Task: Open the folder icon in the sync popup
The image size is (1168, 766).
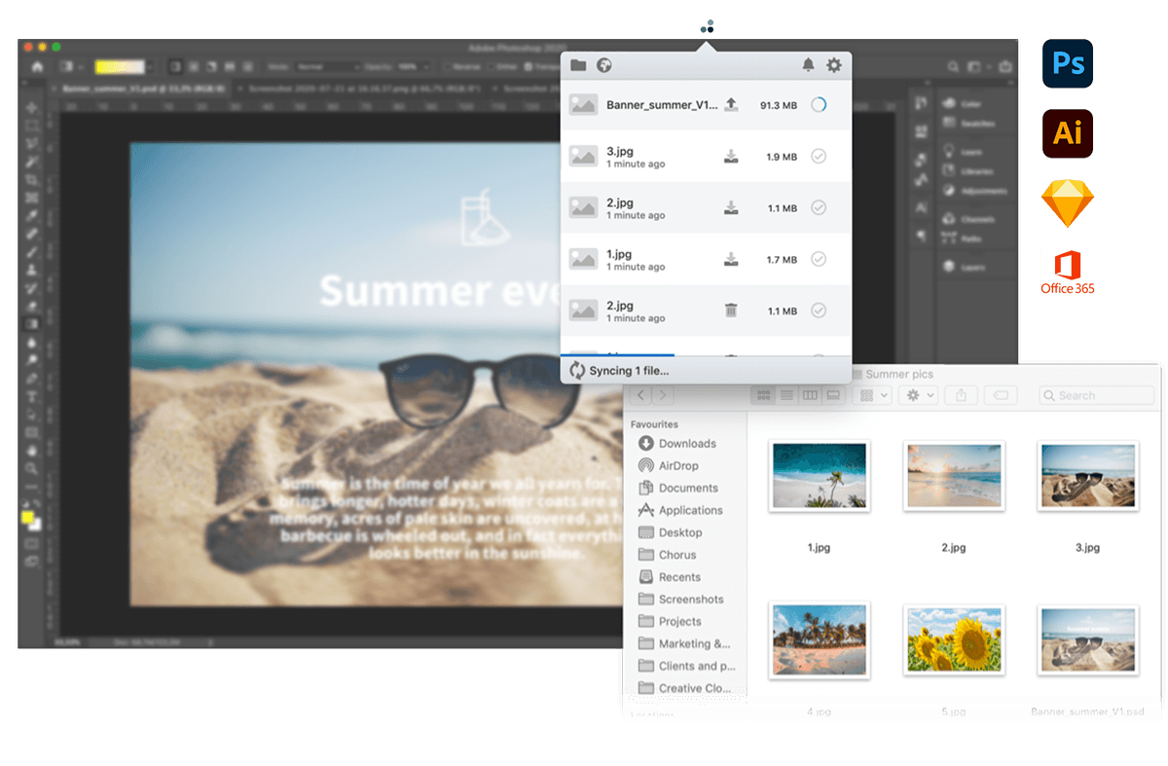Action: pyautogui.click(x=578, y=65)
